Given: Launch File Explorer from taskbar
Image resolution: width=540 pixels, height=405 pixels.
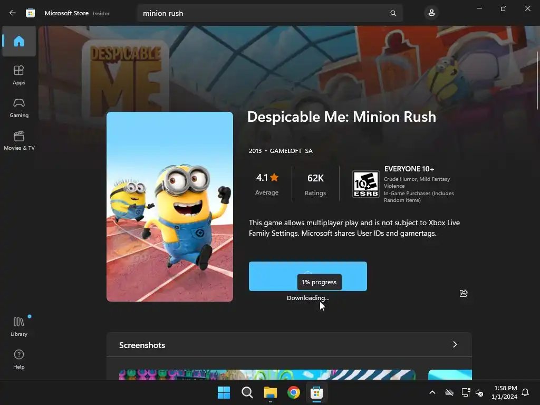Looking at the screenshot, I should tap(271, 392).
